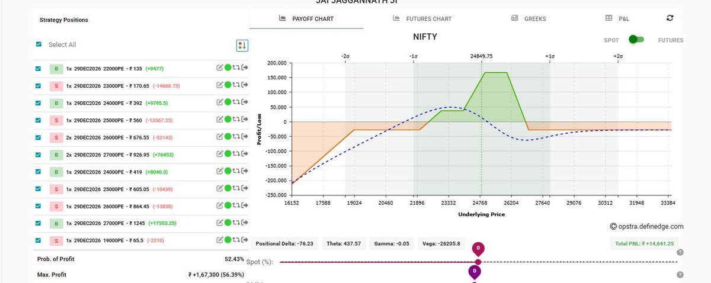Toggle the Select All checkbox
Image resolution: width=711 pixels, height=283 pixels.
[x=39, y=44]
